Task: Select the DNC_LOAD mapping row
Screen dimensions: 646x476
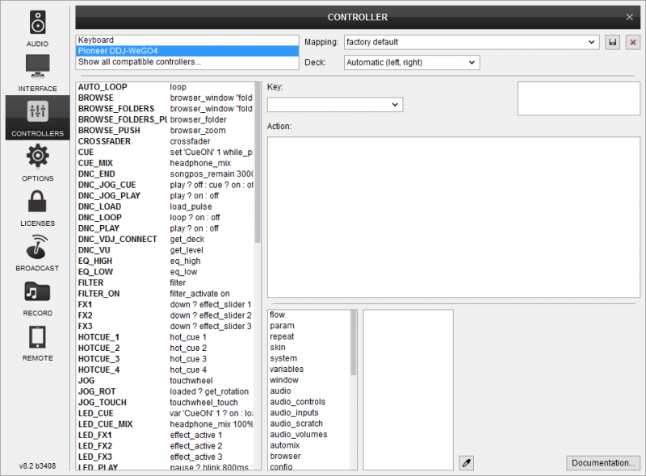Action: [x=166, y=207]
